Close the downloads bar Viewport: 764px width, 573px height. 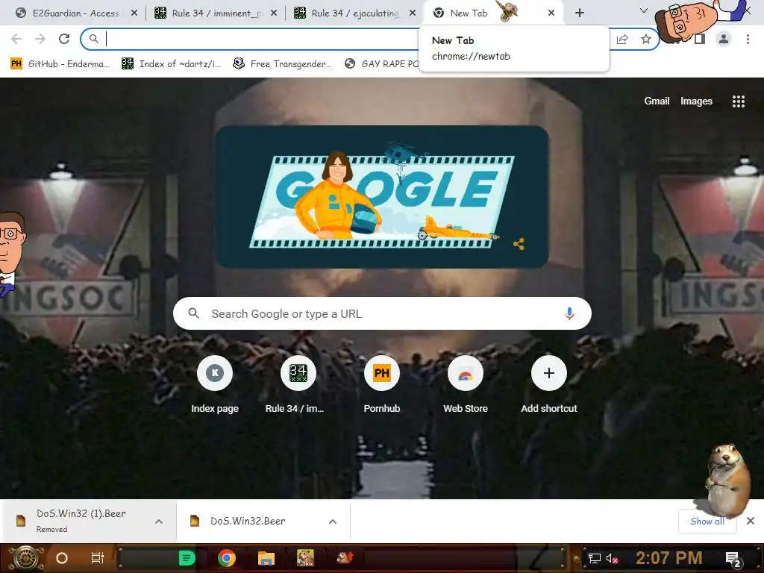pyautogui.click(x=751, y=522)
